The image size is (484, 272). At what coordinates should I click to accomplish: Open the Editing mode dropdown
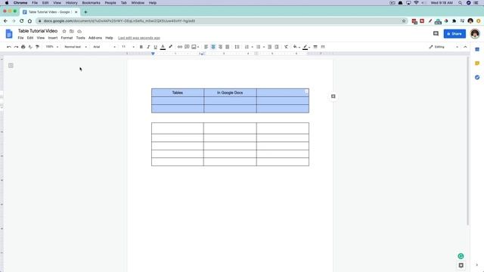[x=443, y=47]
